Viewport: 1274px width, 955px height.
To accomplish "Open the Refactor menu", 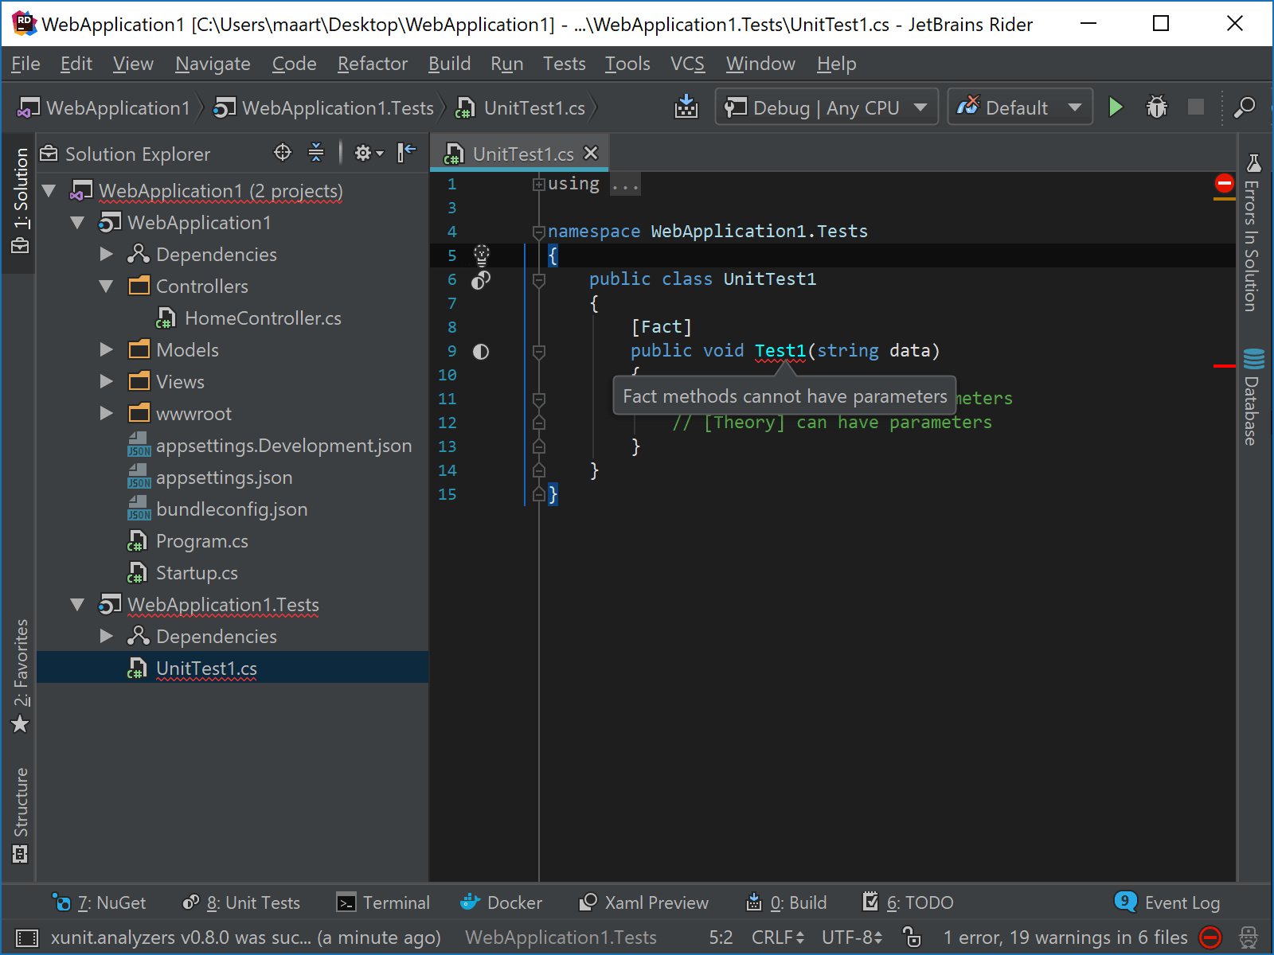I will pos(372,64).
